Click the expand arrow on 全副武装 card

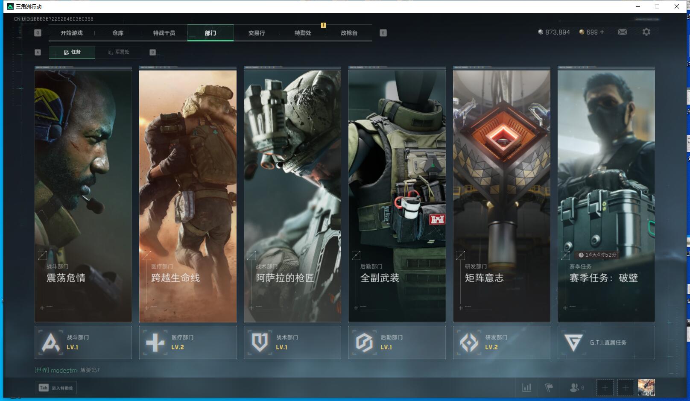(x=356, y=255)
